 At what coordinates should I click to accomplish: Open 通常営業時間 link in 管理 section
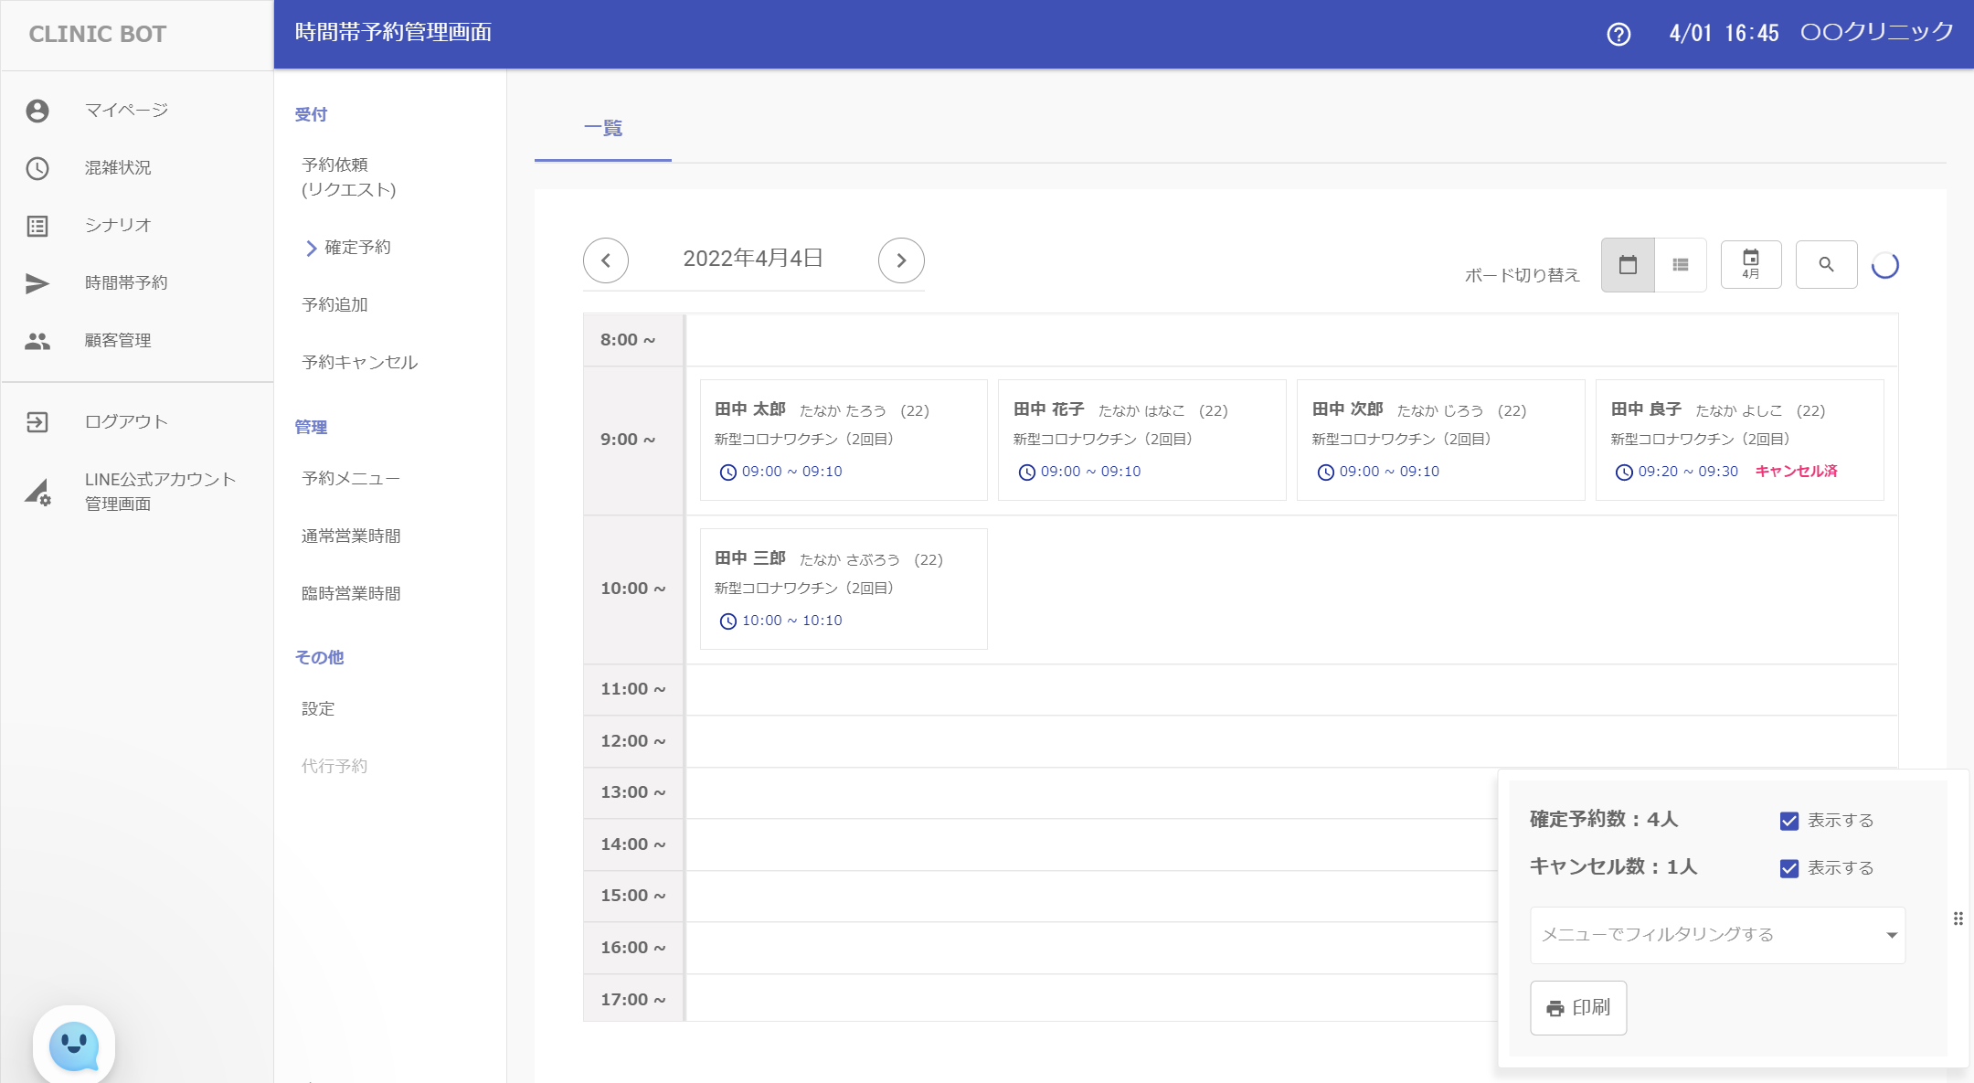351,536
